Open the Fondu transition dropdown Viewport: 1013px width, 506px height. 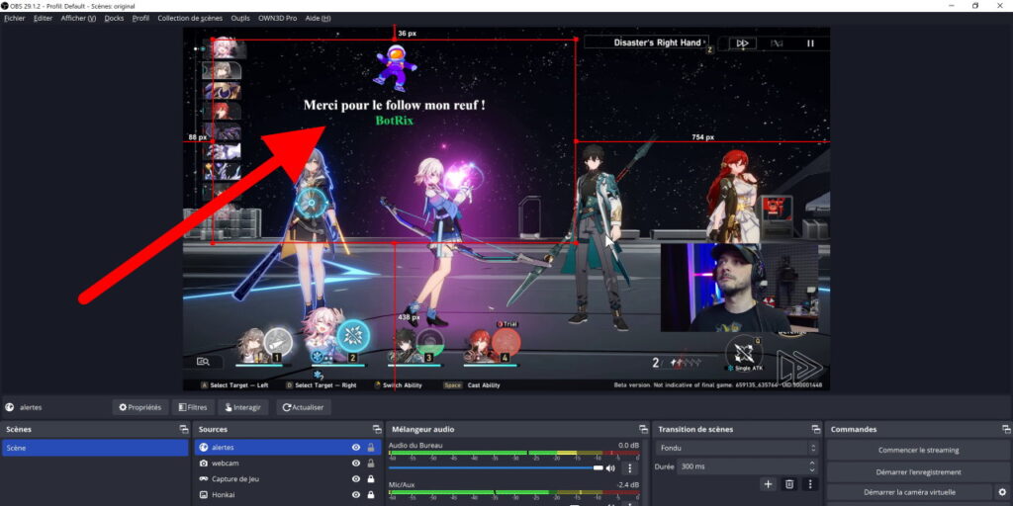pyautogui.click(x=736, y=448)
